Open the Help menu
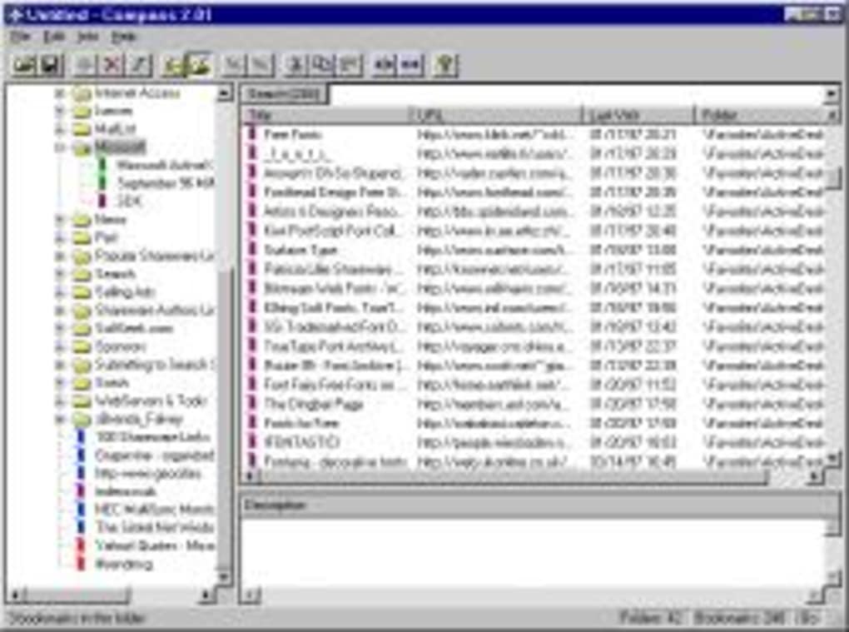This screenshot has height=632, width=849. (124, 37)
